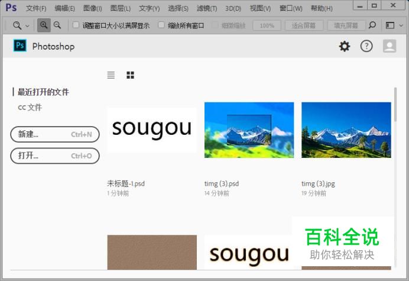This screenshot has width=409, height=281.
Task: Select the zoom out magnifier button
Action: (57, 25)
